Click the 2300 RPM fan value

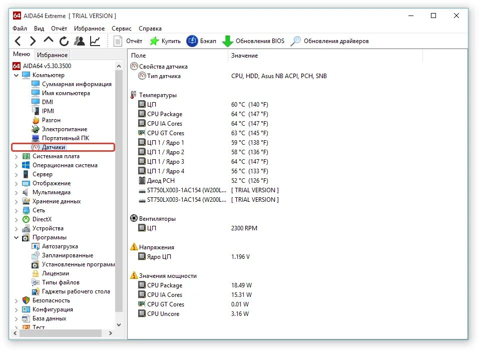[244, 228]
